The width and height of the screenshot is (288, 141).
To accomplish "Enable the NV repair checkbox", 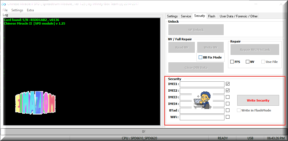I will coord(247,62).
